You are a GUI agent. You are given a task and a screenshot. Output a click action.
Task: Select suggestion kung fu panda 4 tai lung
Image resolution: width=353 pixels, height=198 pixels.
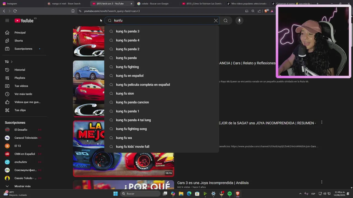coord(162,120)
